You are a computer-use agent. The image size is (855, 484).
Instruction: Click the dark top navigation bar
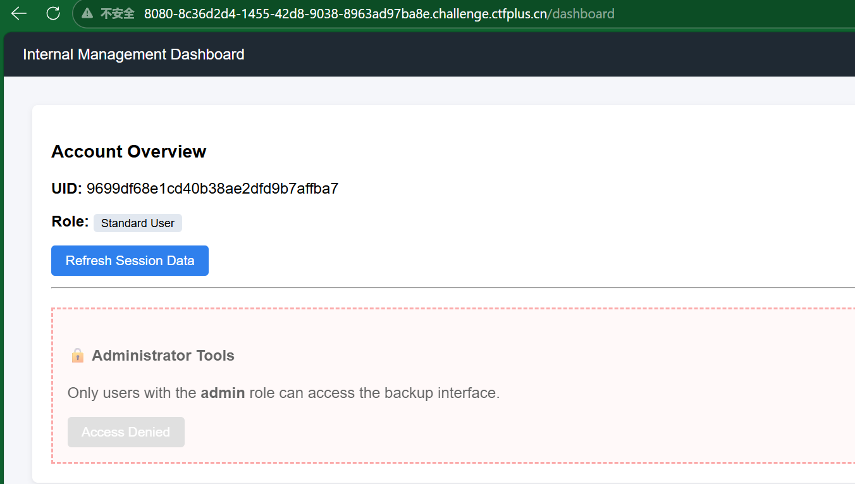pyautogui.click(x=506, y=54)
